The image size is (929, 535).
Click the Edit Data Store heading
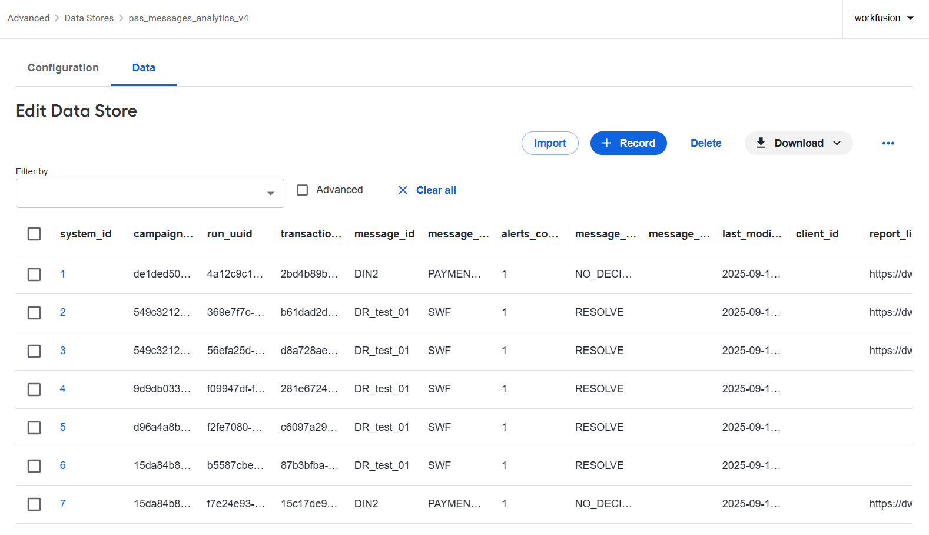(x=77, y=111)
